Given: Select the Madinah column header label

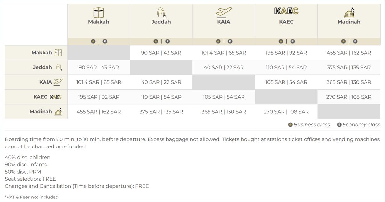Looking at the screenshot, I should coord(349,22).
